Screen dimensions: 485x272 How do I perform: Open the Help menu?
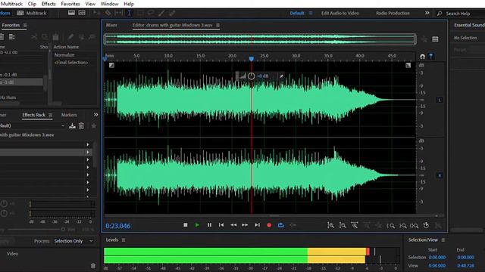[129, 4]
